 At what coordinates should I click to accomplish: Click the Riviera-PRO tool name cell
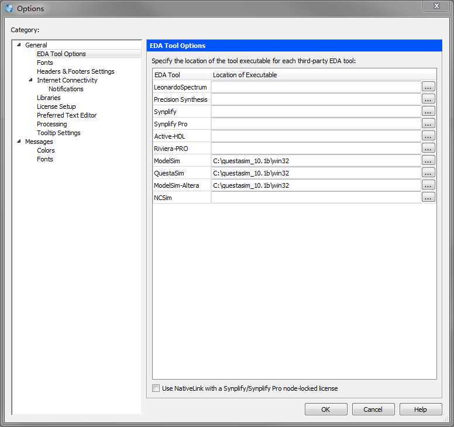click(181, 148)
